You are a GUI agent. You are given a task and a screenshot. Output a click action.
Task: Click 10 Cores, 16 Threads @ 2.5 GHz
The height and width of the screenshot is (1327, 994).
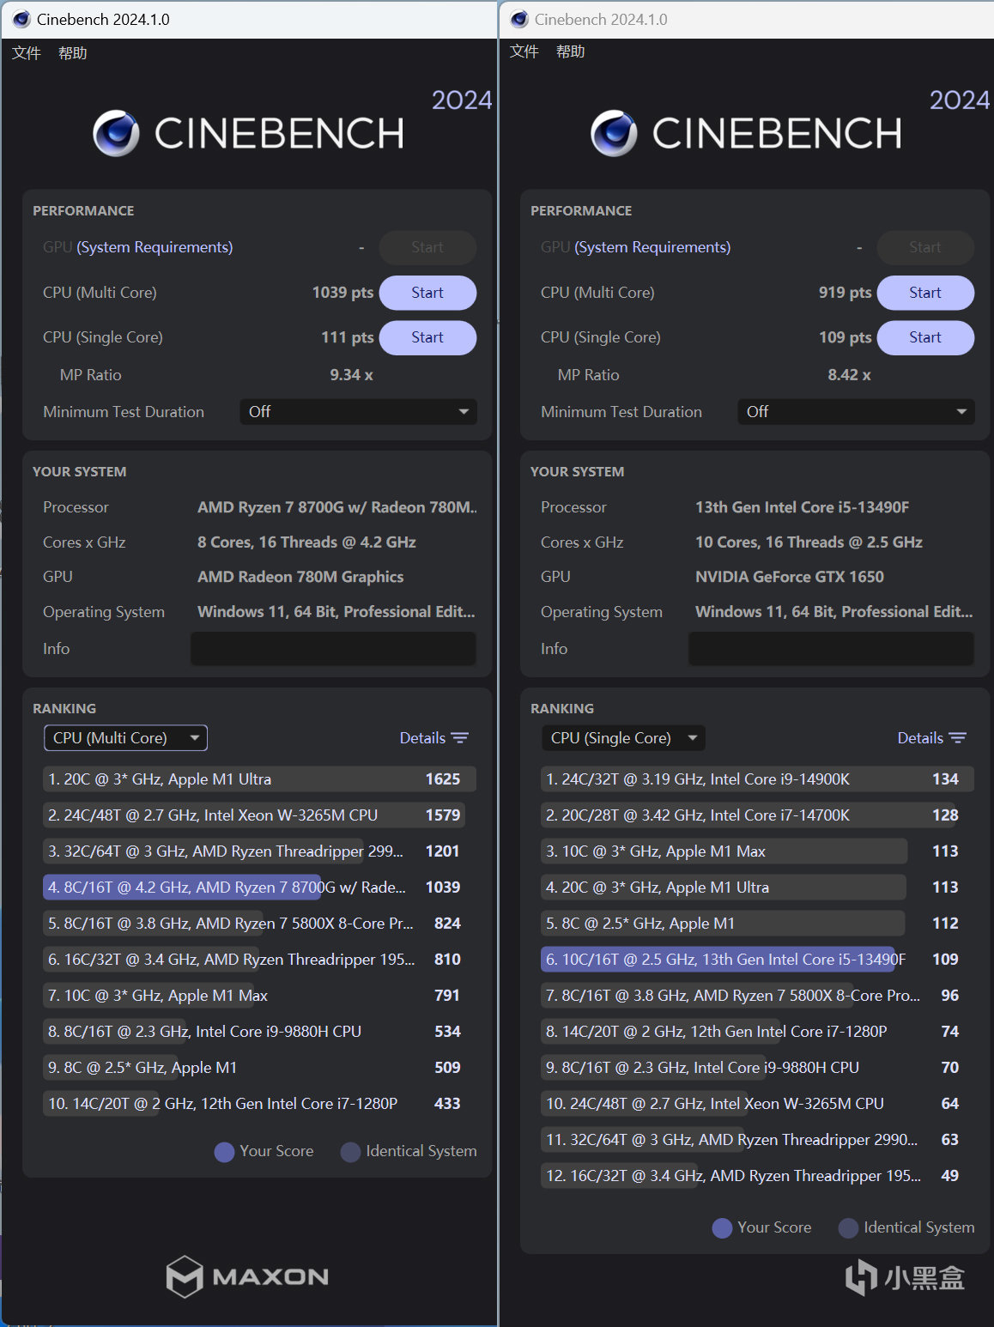point(809,542)
